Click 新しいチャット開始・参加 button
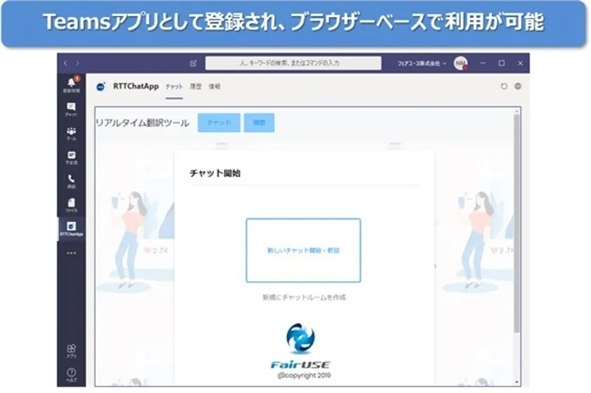Image resolution: width=591 pixels, height=393 pixels. [x=303, y=250]
